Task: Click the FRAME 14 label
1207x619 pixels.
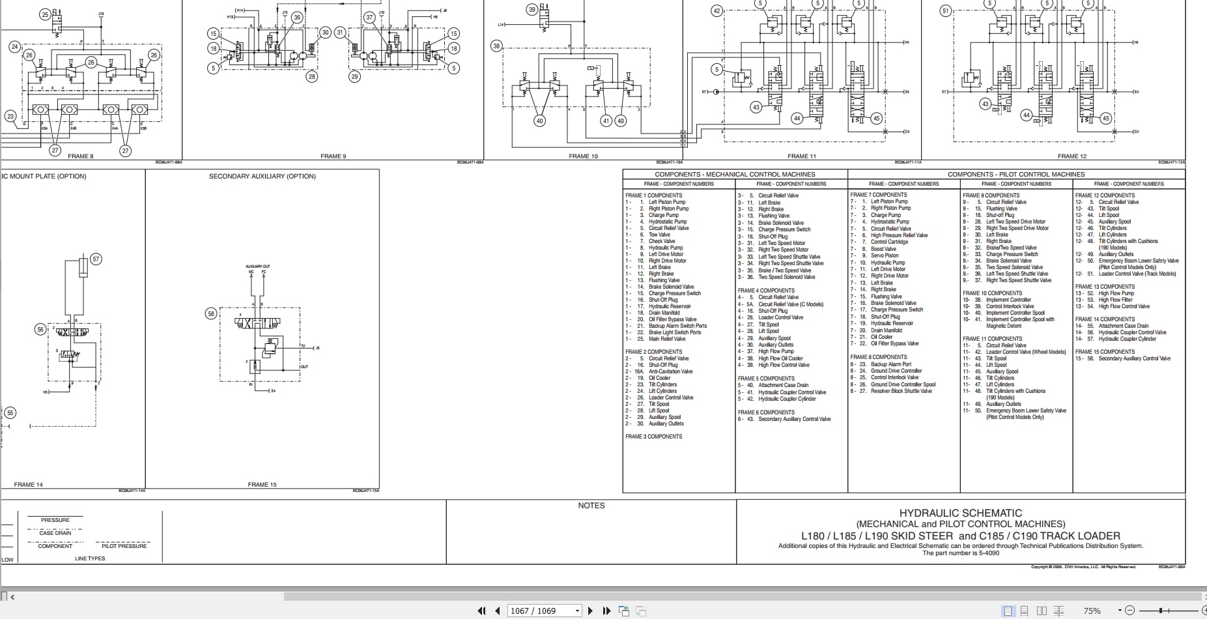Action: pos(29,485)
